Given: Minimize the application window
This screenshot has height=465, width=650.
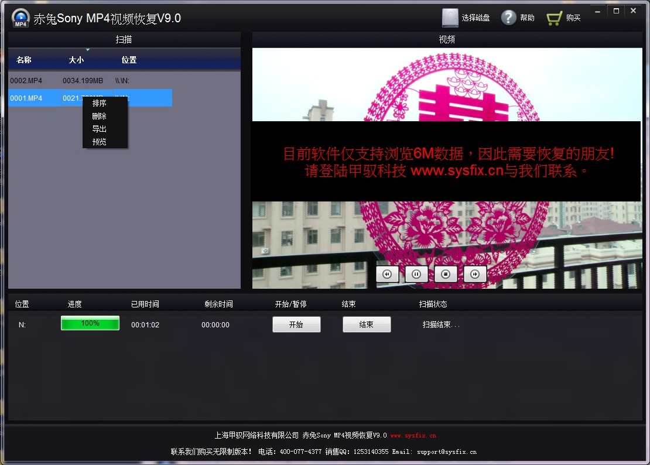Looking at the screenshot, I should coord(597,11).
